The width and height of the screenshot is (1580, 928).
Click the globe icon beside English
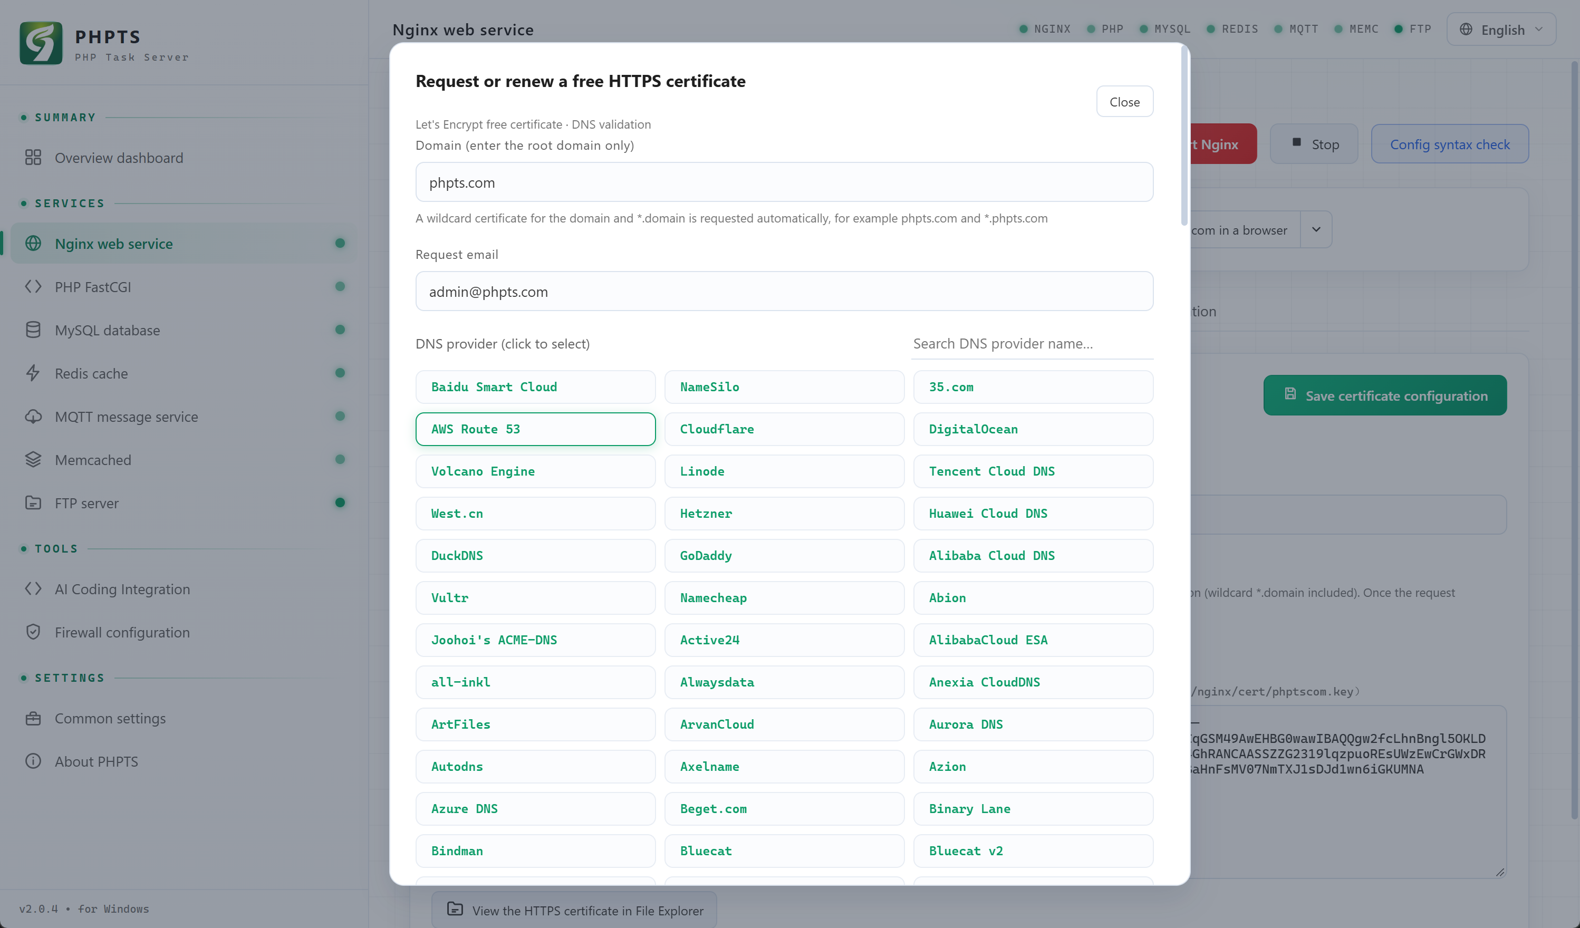[1466, 30]
